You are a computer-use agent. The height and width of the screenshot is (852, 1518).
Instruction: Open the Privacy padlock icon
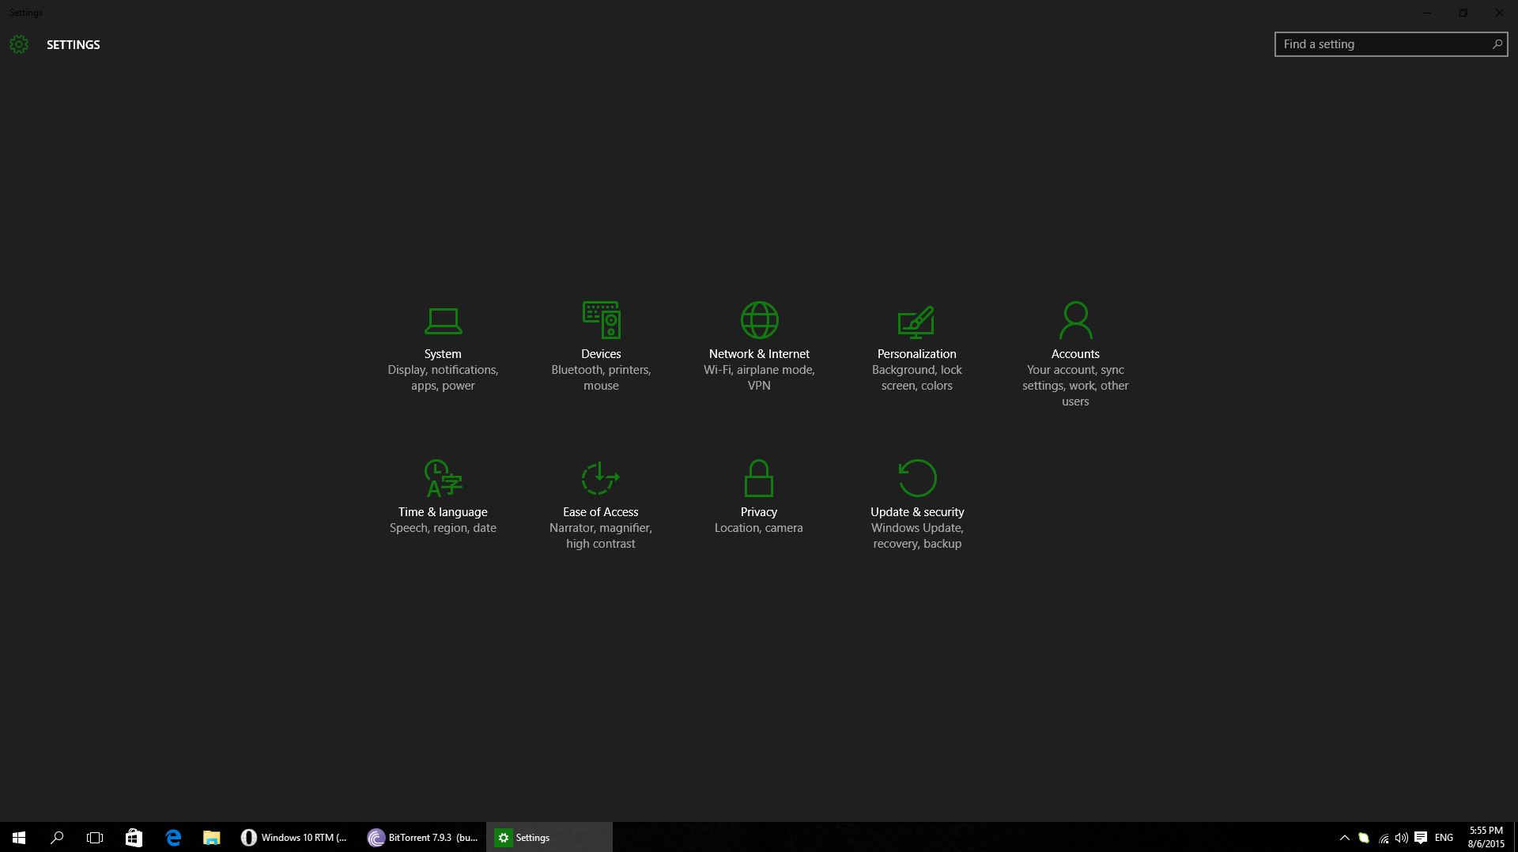(x=758, y=478)
